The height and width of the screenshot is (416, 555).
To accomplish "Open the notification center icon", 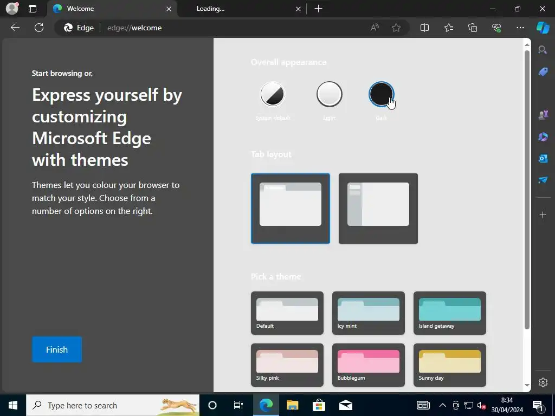I will pyautogui.click(x=538, y=405).
